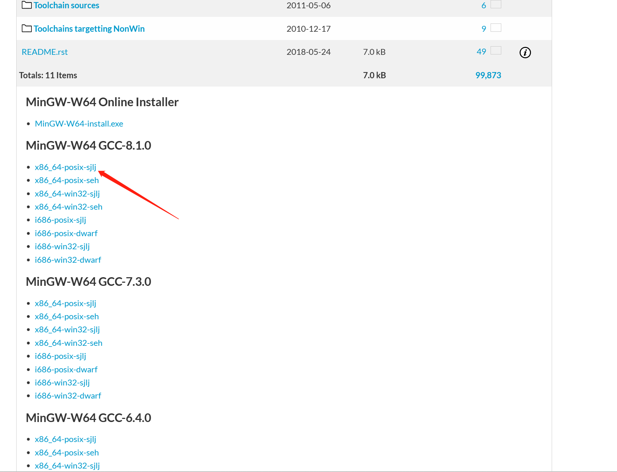Download MinGW-W64-install.exe

(79, 124)
